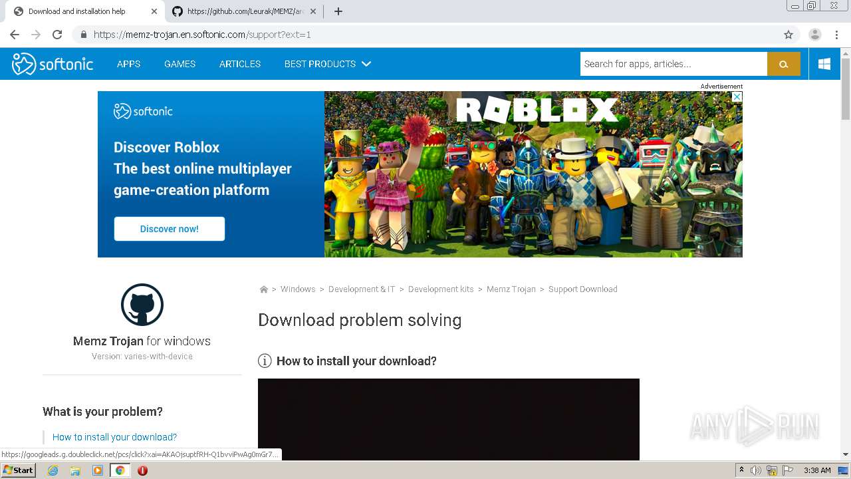Select the Download and installation help tab

pos(85,11)
